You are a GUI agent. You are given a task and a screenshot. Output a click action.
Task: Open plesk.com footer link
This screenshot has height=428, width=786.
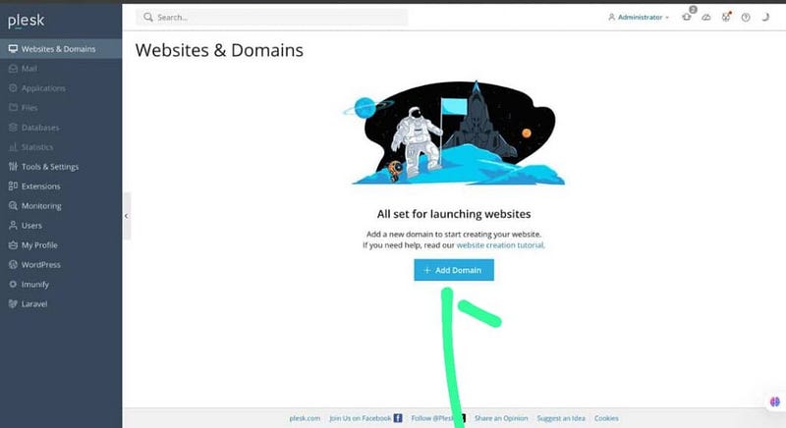(305, 418)
